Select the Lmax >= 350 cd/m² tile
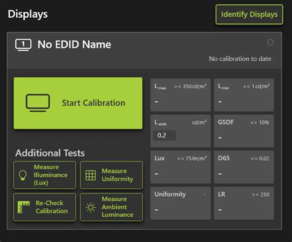292x242 pixels. pos(180,95)
